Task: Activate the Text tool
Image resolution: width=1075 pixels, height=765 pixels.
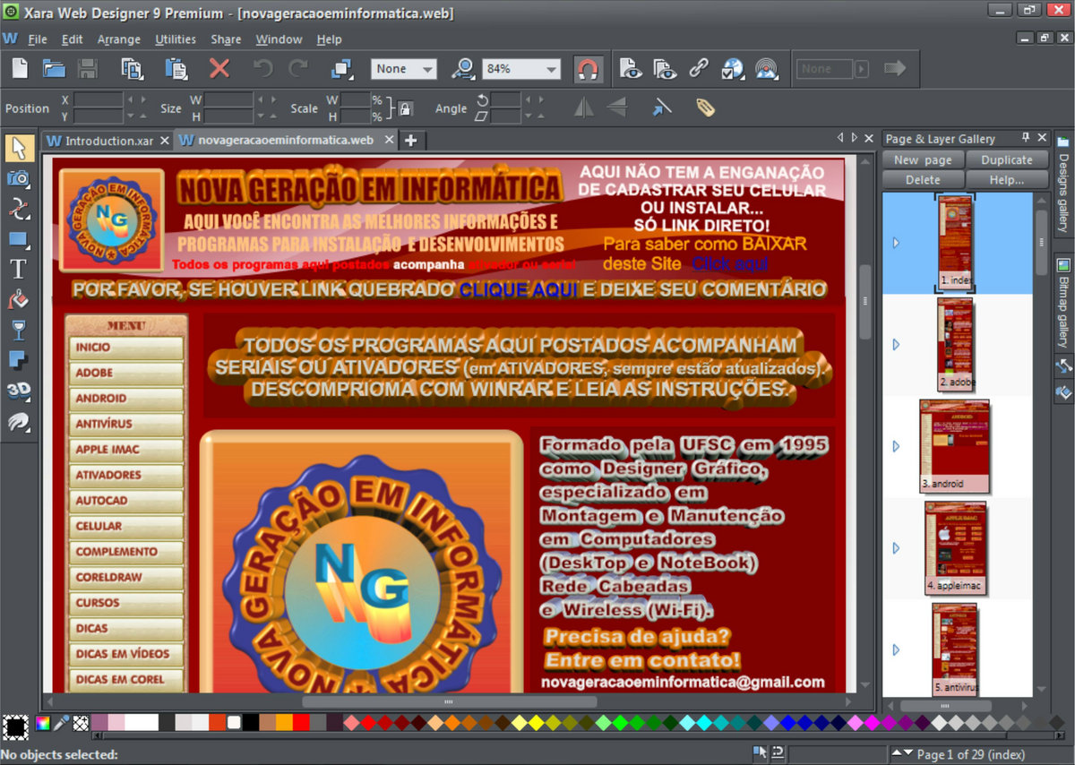Action: tap(20, 270)
